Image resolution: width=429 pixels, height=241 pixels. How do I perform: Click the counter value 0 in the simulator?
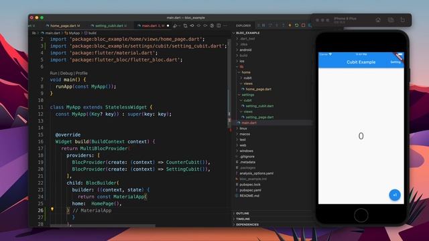pos(361,136)
